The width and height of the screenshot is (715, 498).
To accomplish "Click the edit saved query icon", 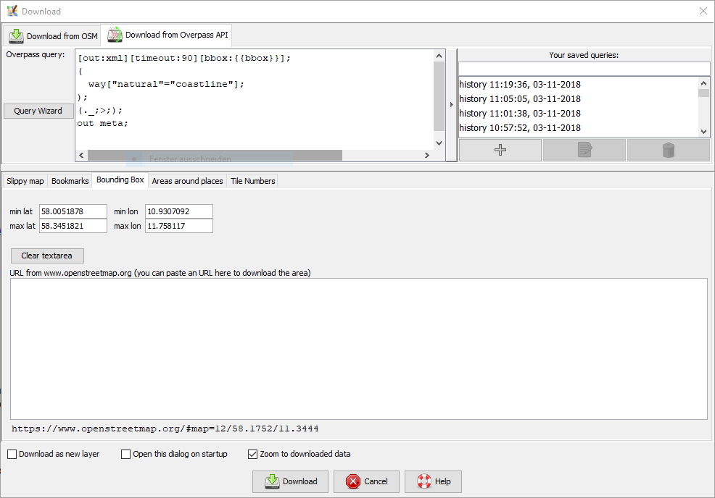I will pos(584,150).
